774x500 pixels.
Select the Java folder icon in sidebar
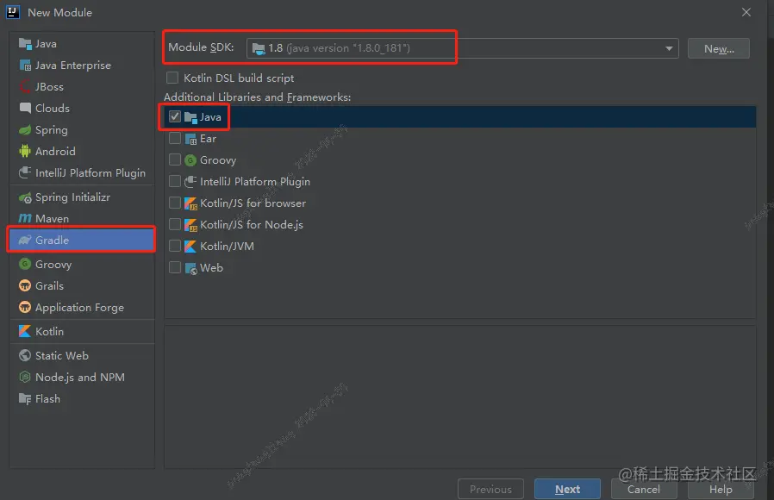[25, 43]
